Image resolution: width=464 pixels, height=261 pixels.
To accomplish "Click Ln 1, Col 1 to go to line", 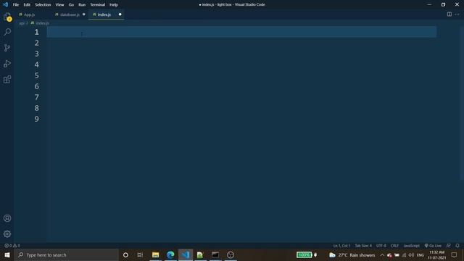I will 341,246.
